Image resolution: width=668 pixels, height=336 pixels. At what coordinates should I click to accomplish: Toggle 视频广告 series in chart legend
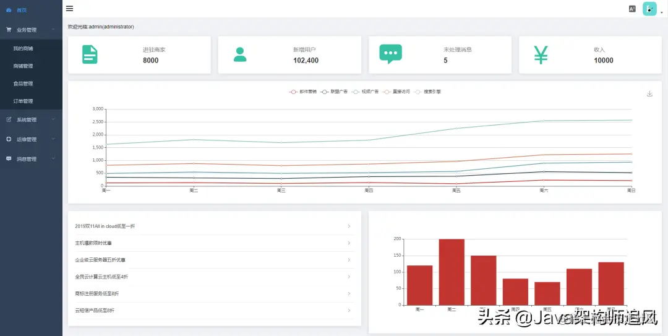pyautogui.click(x=365, y=92)
